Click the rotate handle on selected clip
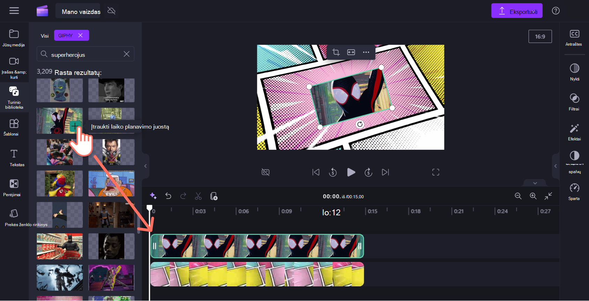The image size is (589, 301). [360, 124]
